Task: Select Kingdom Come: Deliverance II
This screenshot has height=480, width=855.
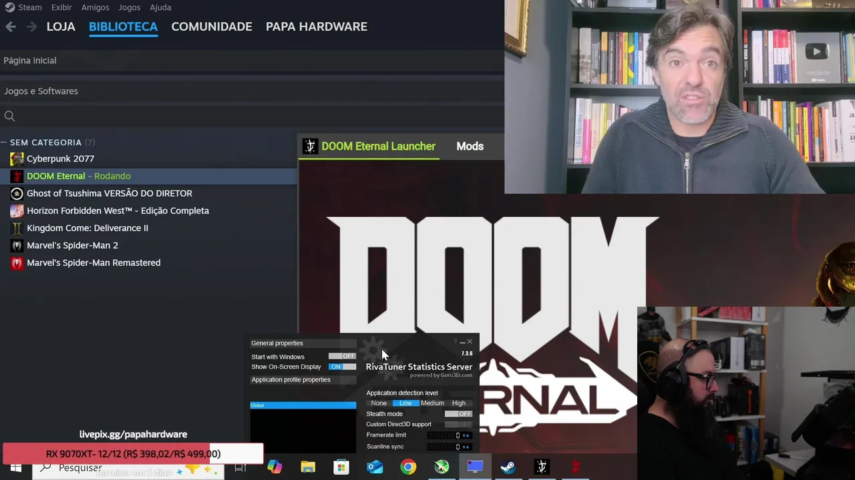Action: click(88, 228)
